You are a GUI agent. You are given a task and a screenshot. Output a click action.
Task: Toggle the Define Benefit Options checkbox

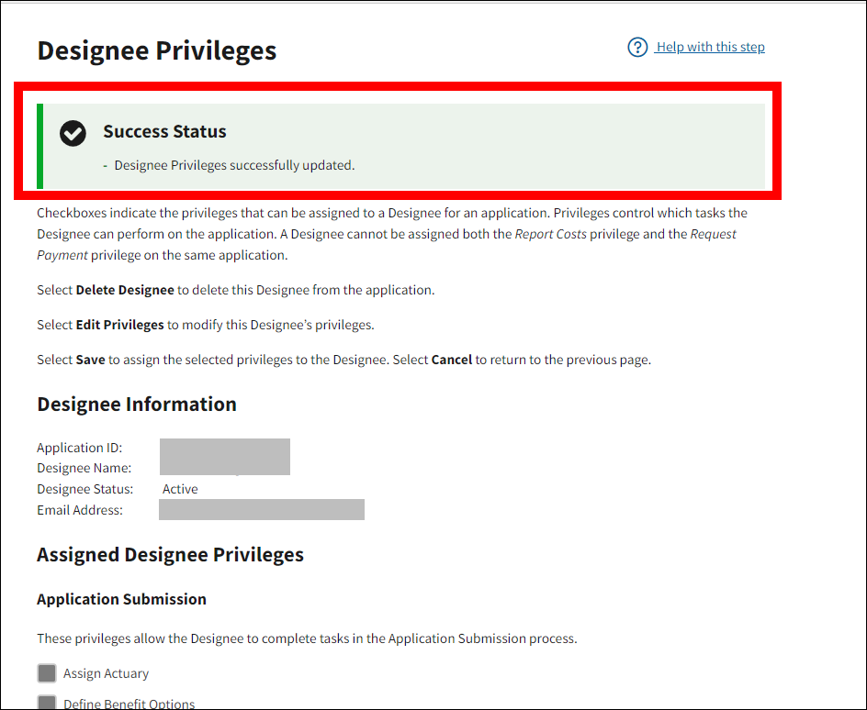click(47, 703)
